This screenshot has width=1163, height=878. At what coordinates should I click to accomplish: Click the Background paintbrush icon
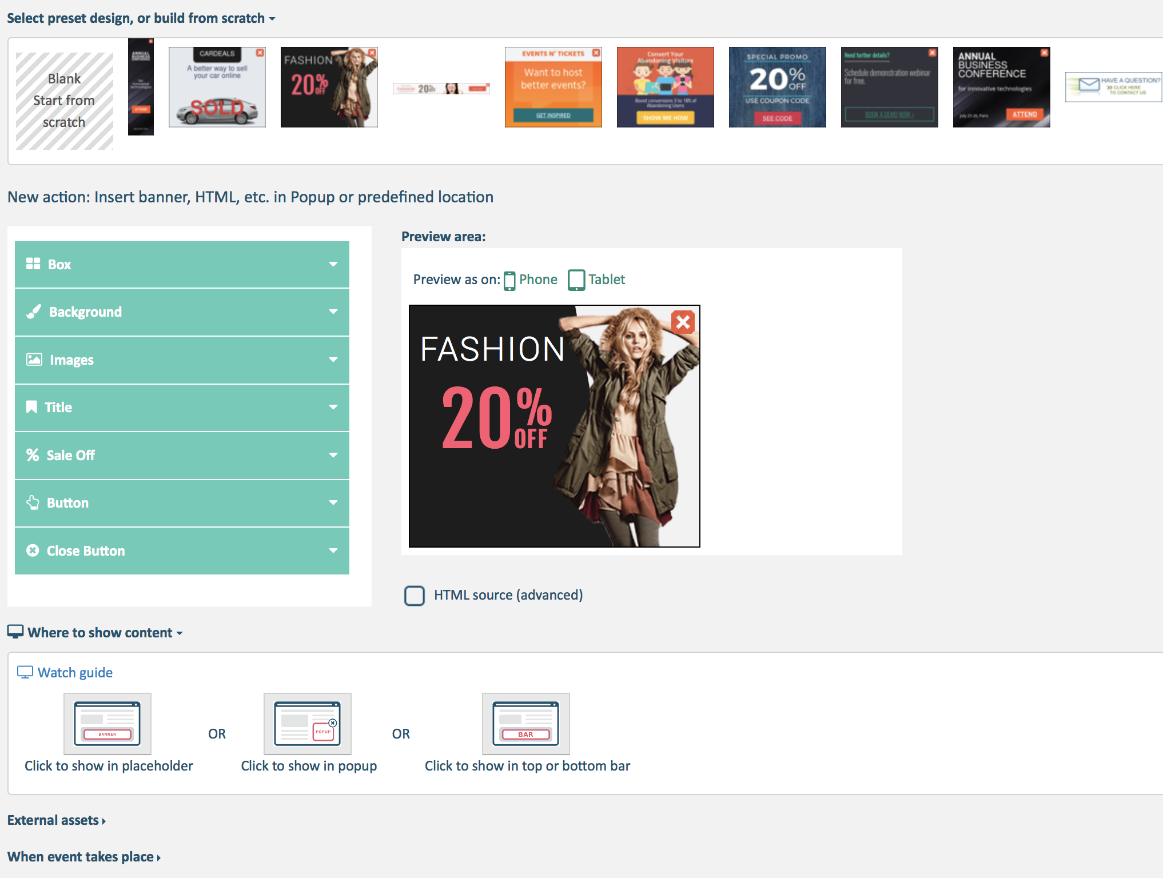click(x=34, y=312)
